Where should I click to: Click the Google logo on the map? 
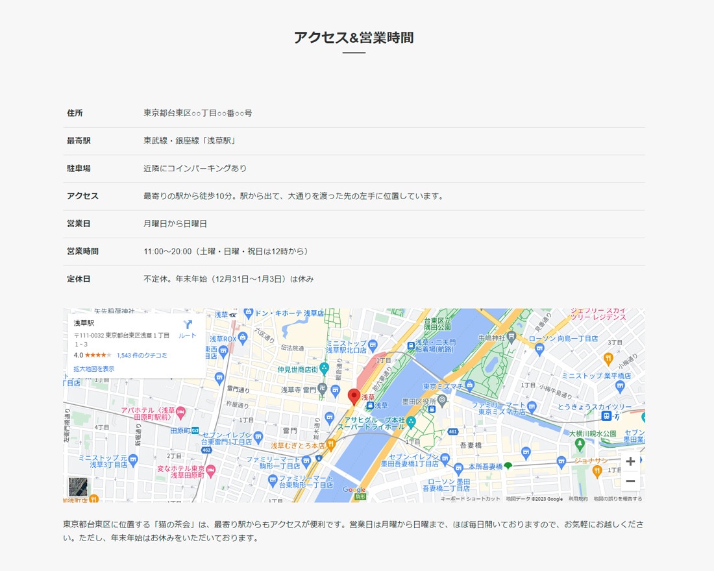(x=354, y=489)
